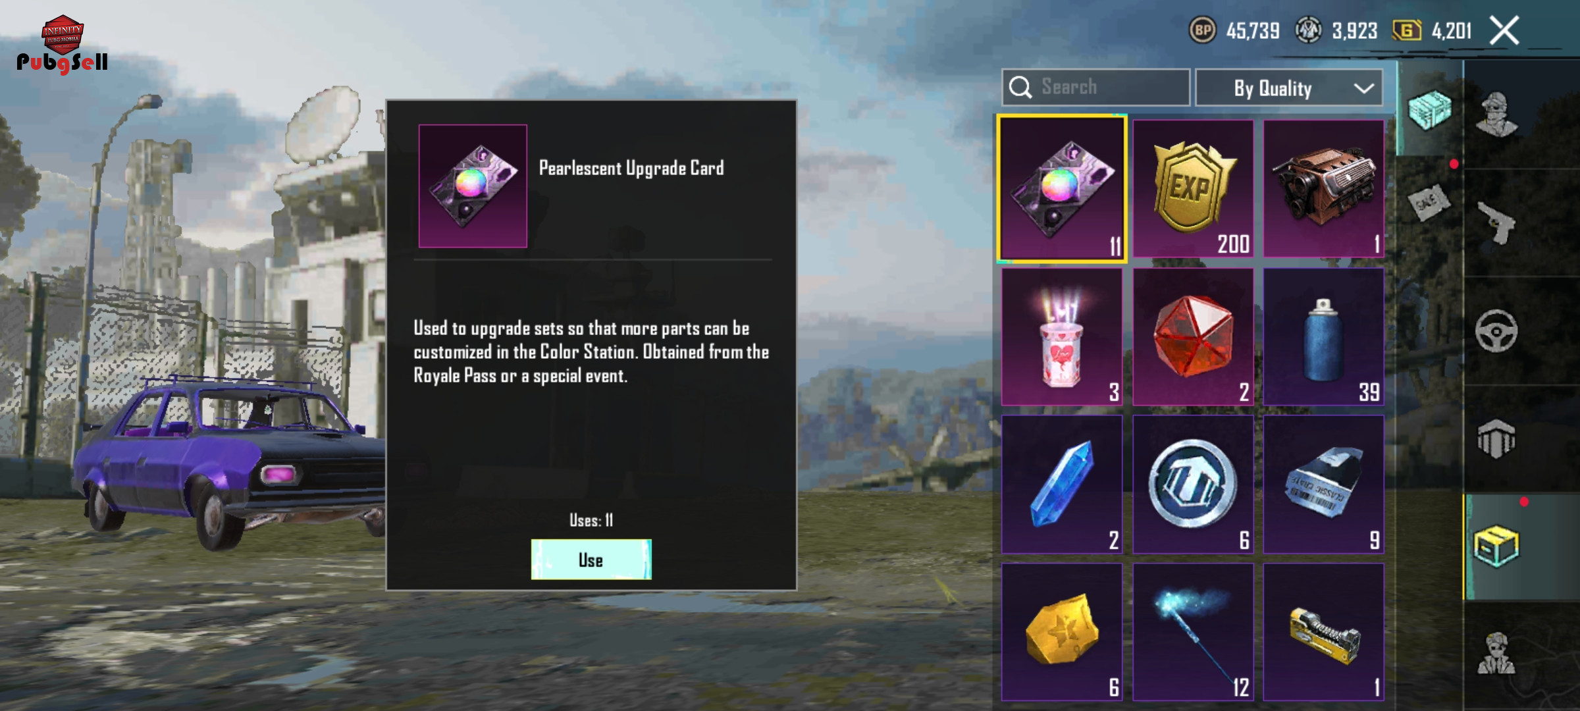This screenshot has width=1580, height=711.
Task: Select the blue crystal shard item
Action: 1061,485
